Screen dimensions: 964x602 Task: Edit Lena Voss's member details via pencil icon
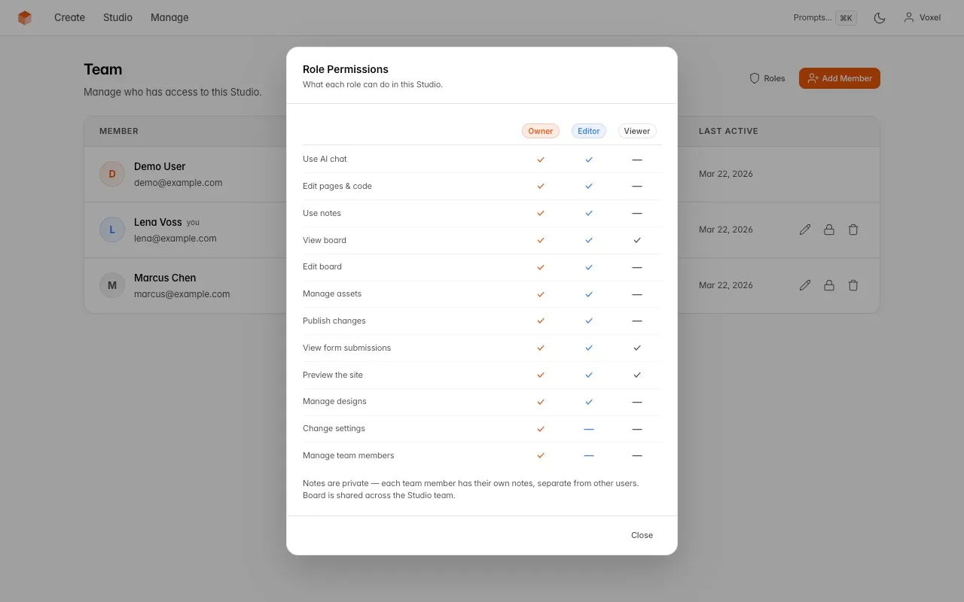point(805,230)
